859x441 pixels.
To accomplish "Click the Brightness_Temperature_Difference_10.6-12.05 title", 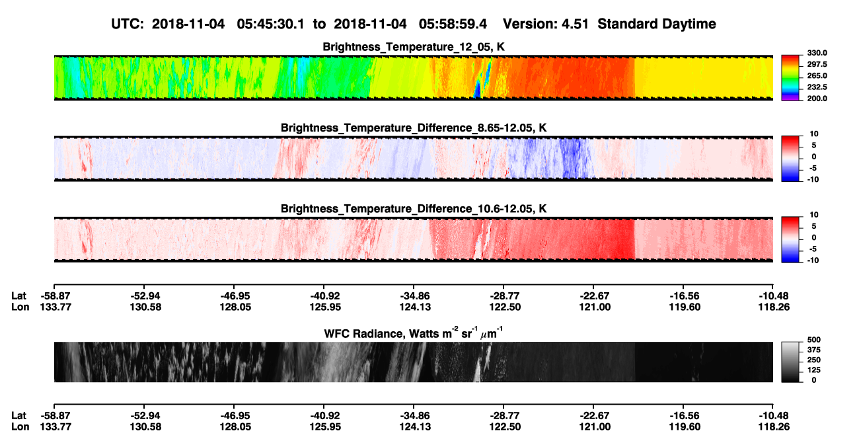I will (x=414, y=209).
